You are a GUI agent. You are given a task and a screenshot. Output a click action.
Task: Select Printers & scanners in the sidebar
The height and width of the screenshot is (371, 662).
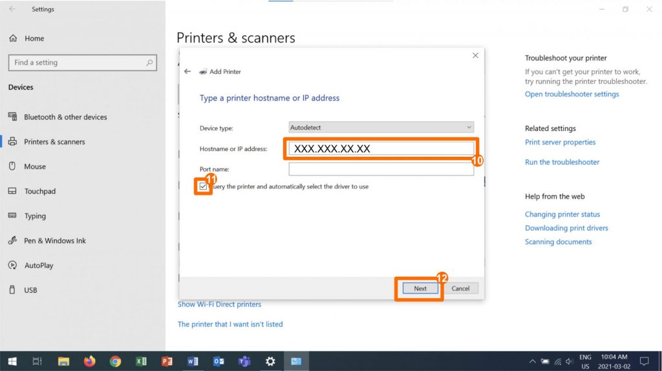(54, 142)
